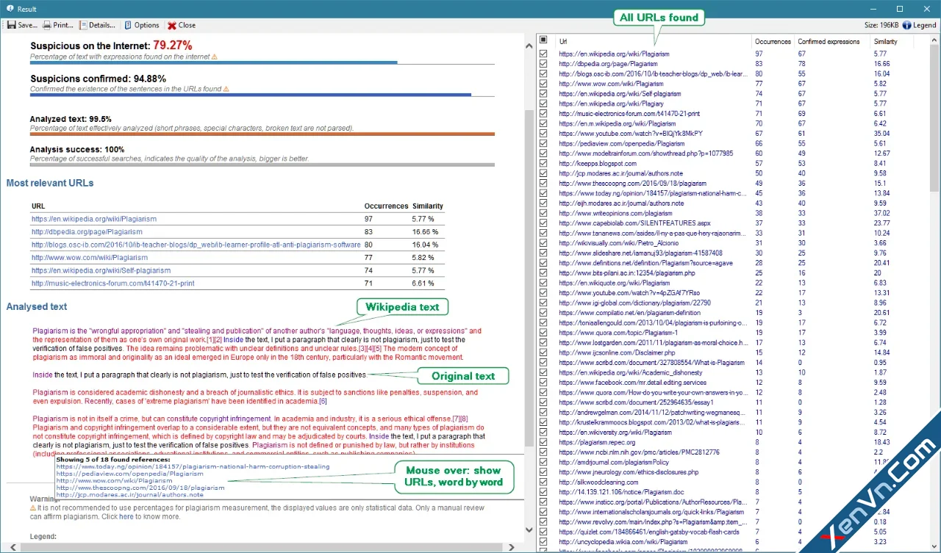The width and height of the screenshot is (941, 553).
Task: Select the www.slideshare.net row
Action: 732,253
